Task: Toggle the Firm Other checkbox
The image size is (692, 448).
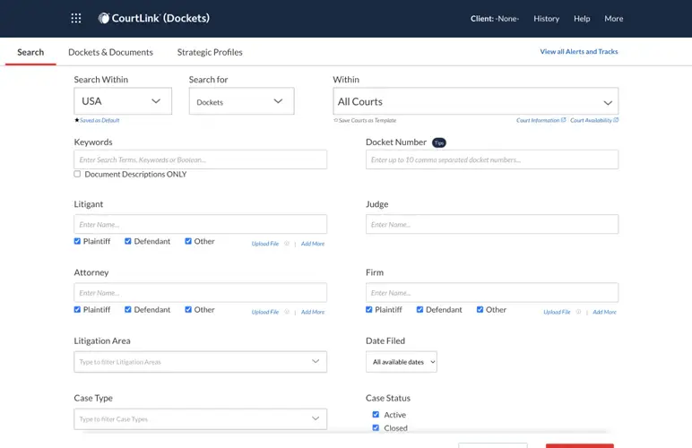Action: pos(480,309)
